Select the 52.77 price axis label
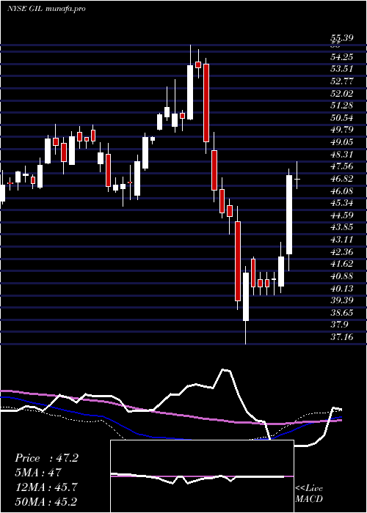This screenshot has width=367, height=513. pyautogui.click(x=342, y=81)
